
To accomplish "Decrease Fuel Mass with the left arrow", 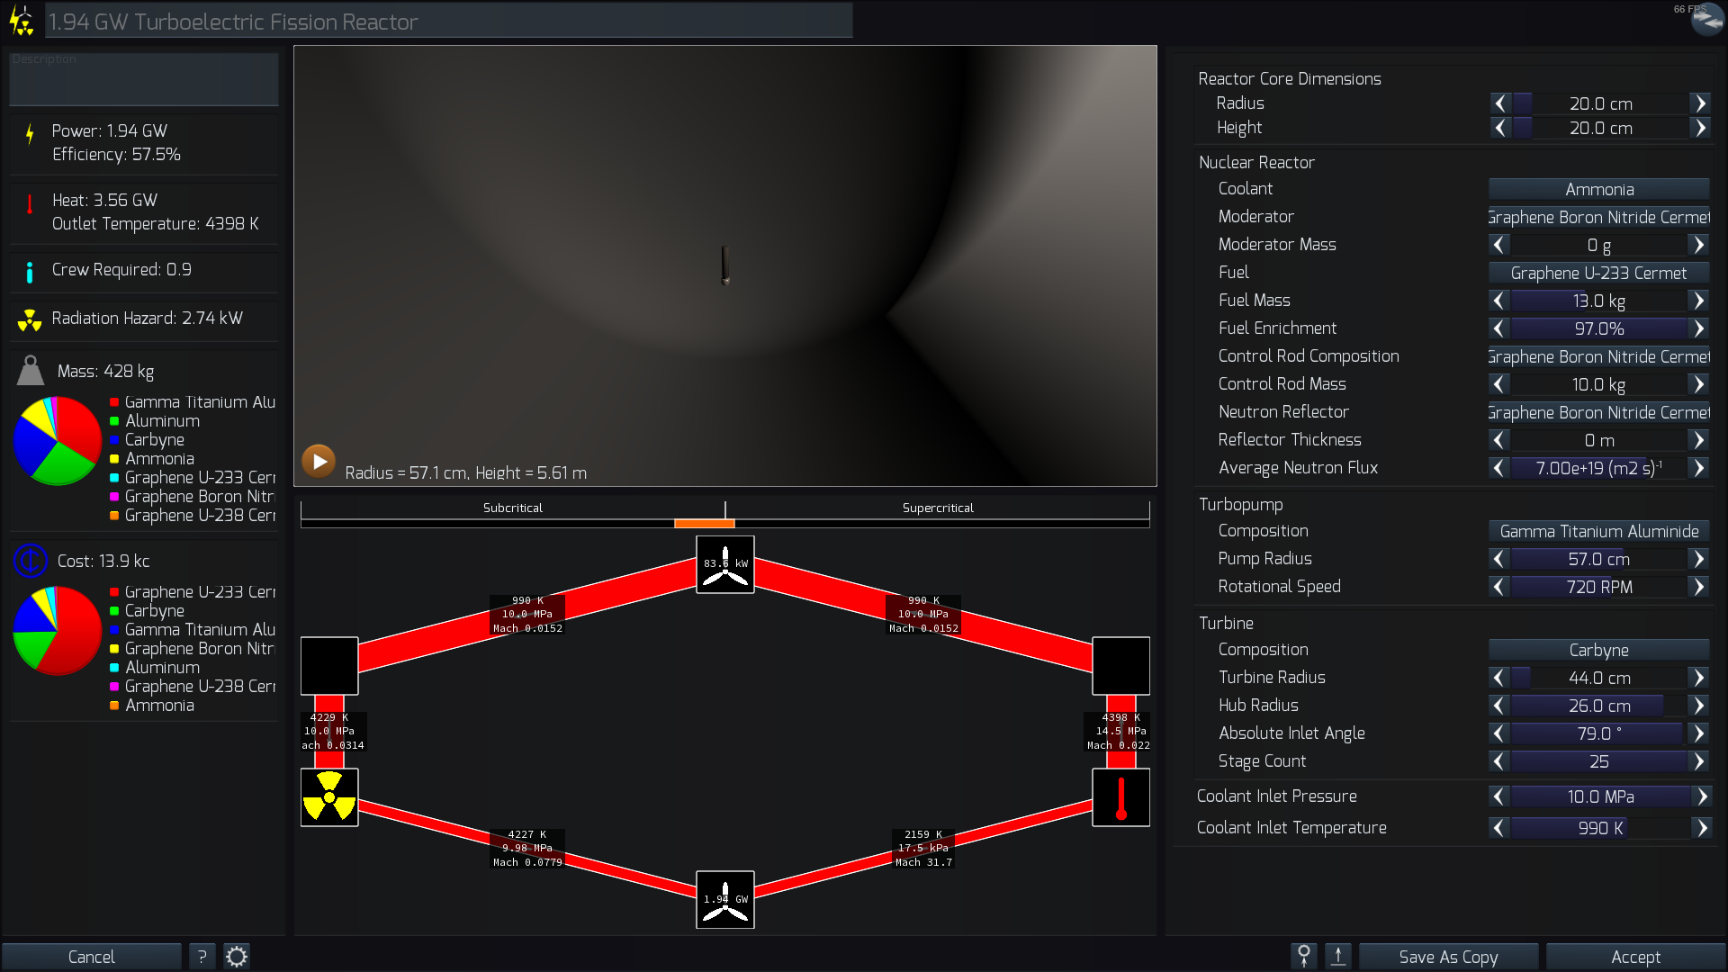I will click(1498, 301).
